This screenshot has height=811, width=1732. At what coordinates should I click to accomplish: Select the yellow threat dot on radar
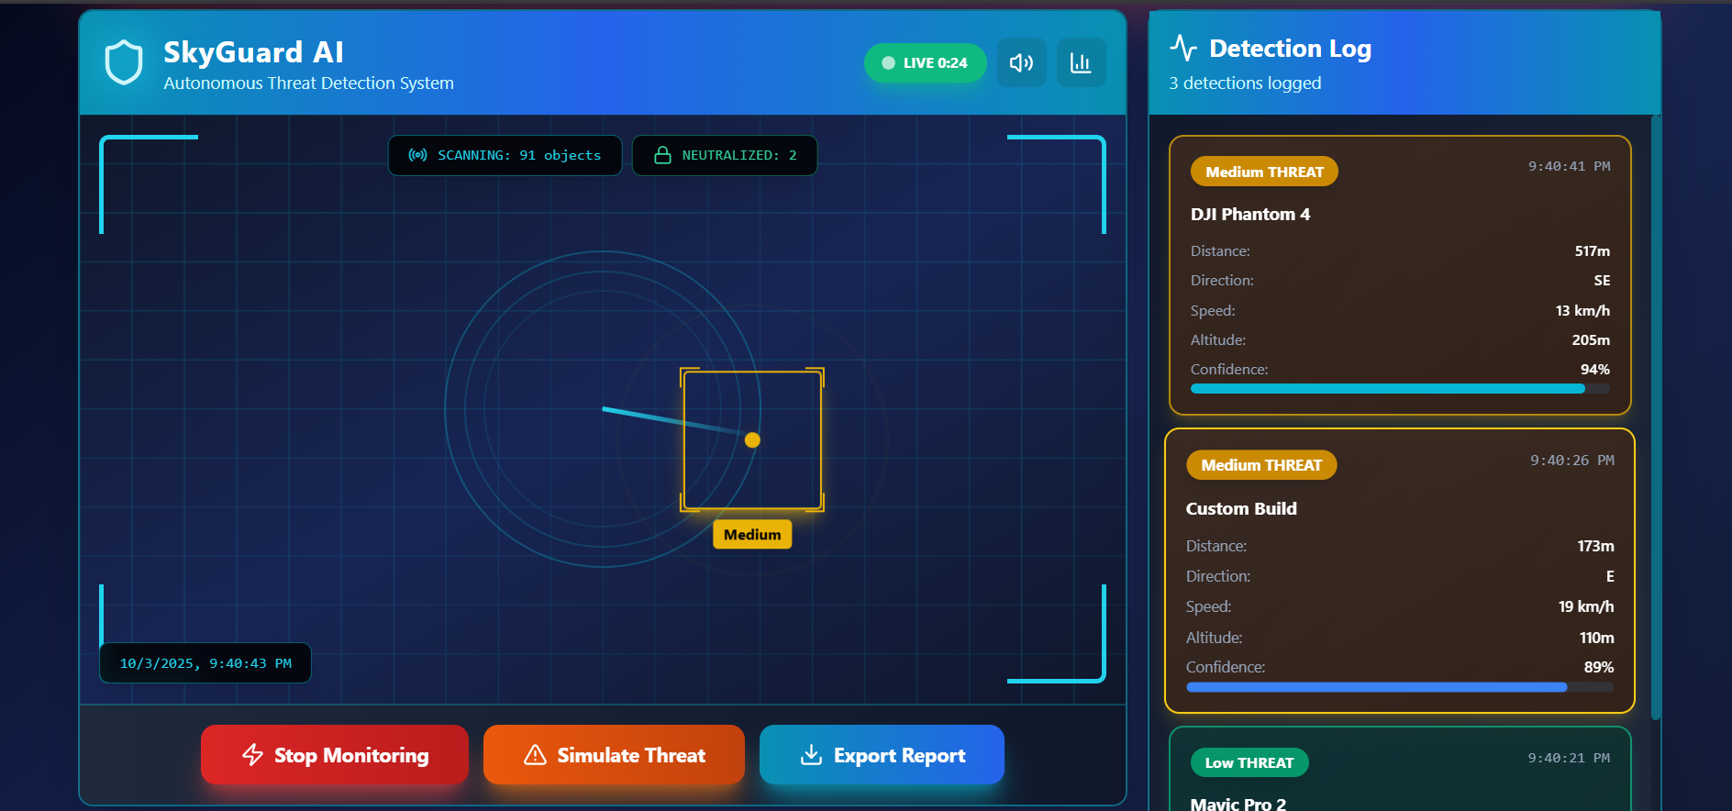pyautogui.click(x=752, y=440)
